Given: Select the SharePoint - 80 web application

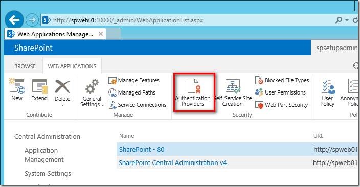Looking at the screenshot, I should click(142, 150).
